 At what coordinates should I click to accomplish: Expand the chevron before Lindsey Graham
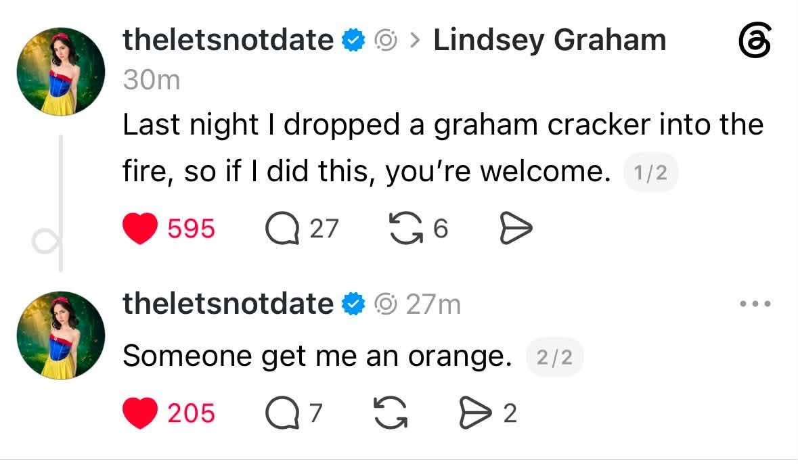(x=416, y=40)
